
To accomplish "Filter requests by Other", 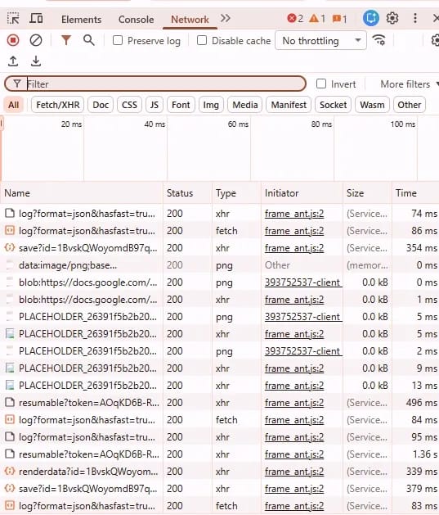I will (x=410, y=105).
